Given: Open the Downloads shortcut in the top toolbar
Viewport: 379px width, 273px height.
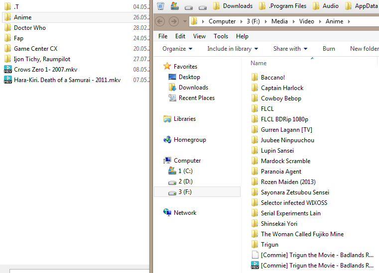Looking at the screenshot, I should click(x=233, y=6).
